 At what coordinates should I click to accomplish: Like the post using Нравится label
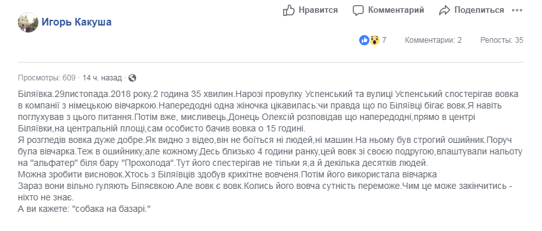[318, 10]
